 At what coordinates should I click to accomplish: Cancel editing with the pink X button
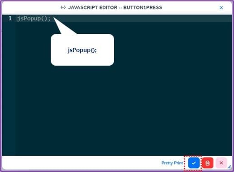pyautogui.click(x=221, y=163)
